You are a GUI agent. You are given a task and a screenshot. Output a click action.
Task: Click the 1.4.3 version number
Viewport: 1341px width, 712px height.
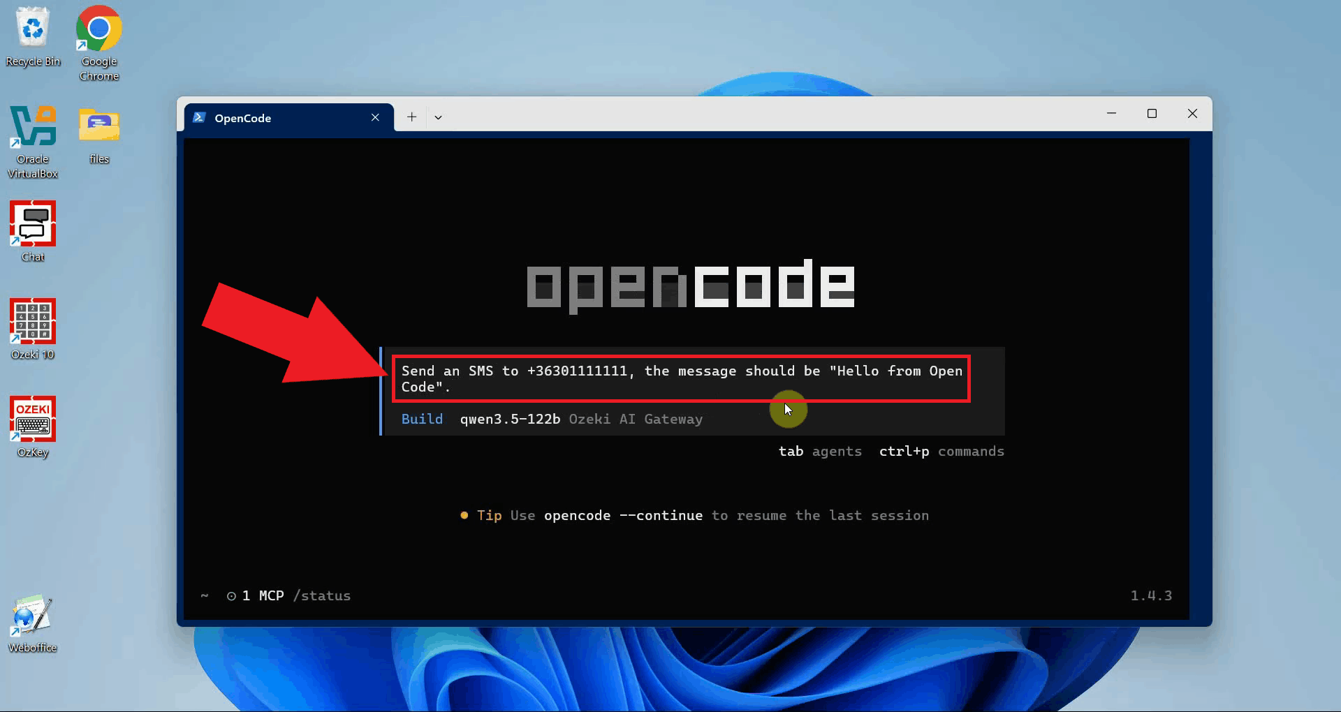(1151, 595)
